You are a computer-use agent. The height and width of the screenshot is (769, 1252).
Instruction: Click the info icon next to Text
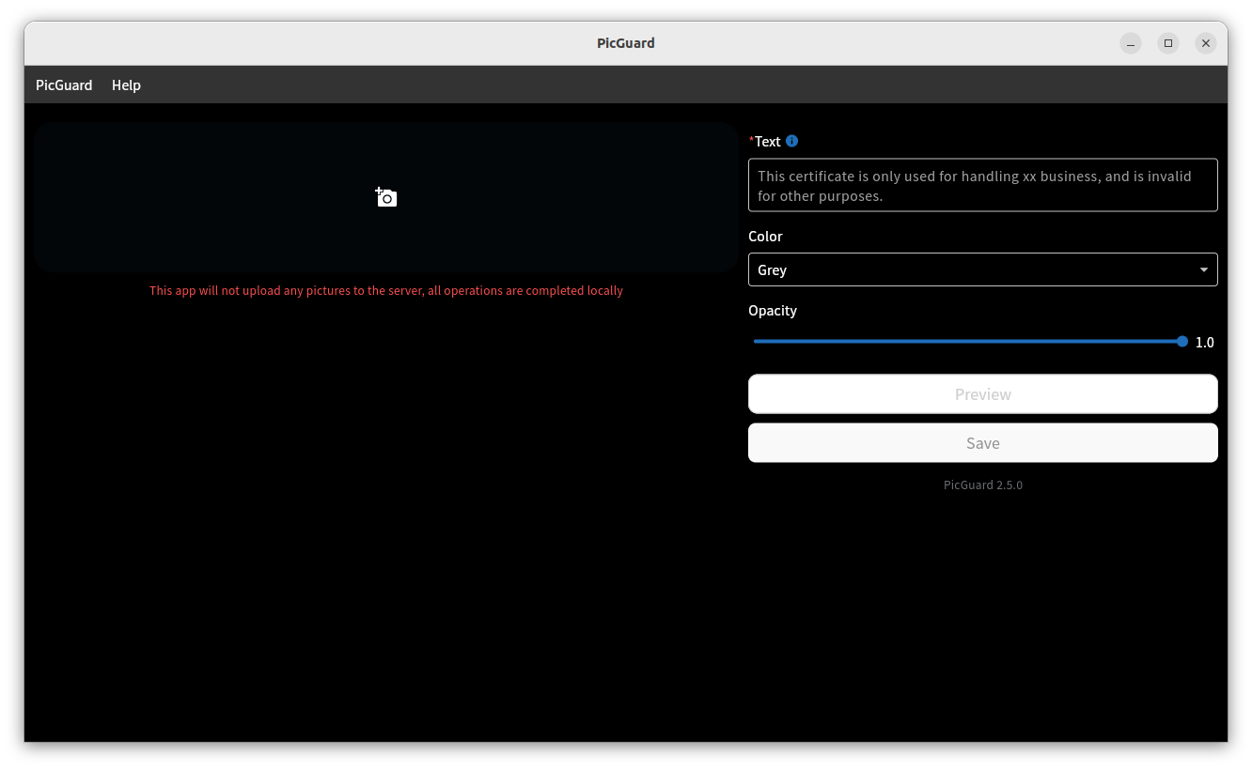pos(791,141)
